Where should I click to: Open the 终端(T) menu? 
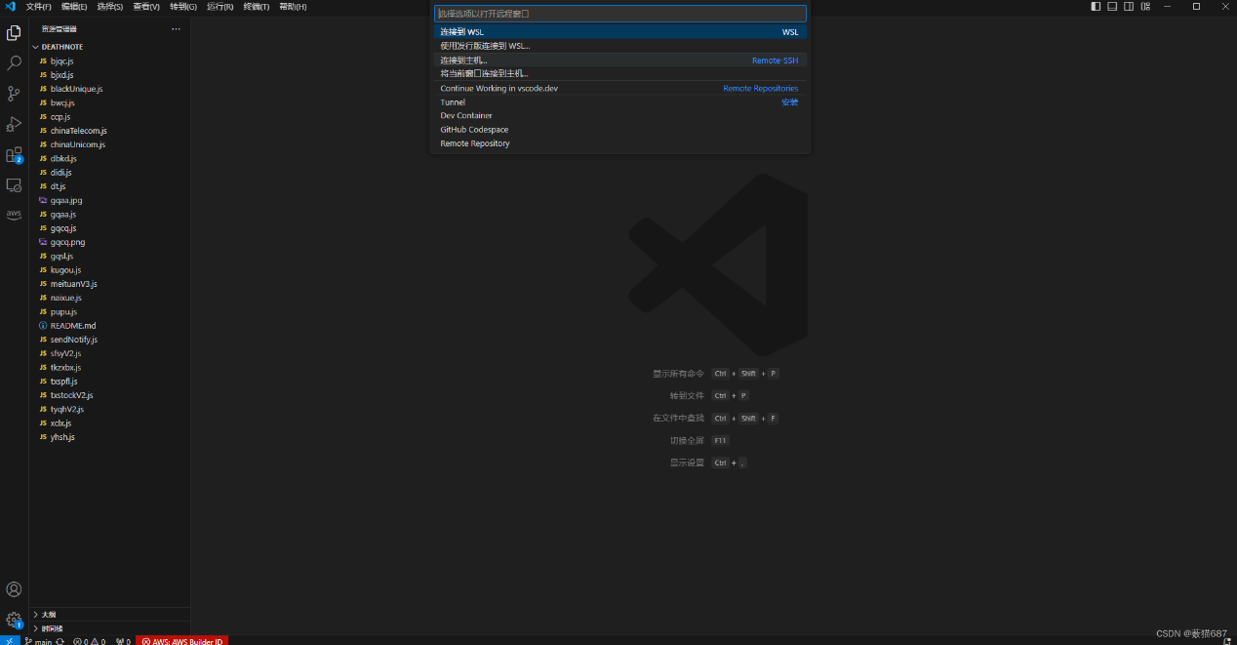pyautogui.click(x=257, y=6)
